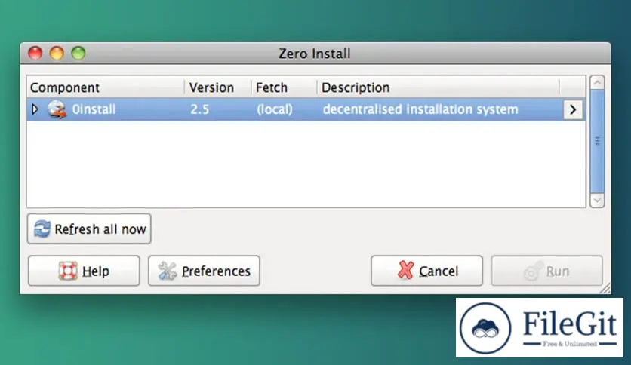This screenshot has width=631, height=365.
Task: Open the chevron arrow at row end
Action: (573, 109)
